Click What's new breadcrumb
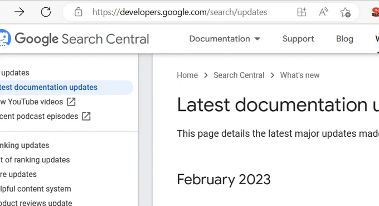This screenshot has width=379, height=206. pos(300,75)
